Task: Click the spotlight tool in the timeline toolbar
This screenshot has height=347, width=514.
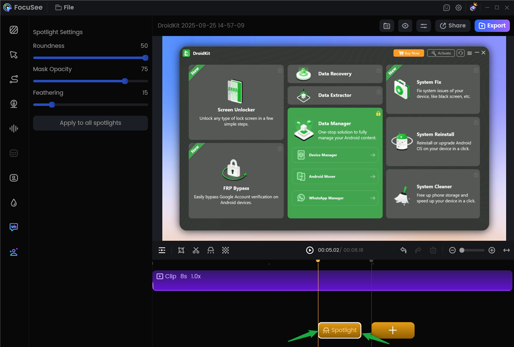Action: [211, 250]
